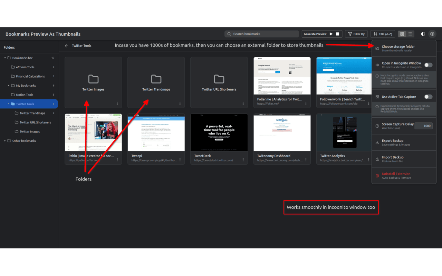The image size is (442, 276).
Task: Go back with the arrow beside Twitter Tools
Action: click(67, 46)
